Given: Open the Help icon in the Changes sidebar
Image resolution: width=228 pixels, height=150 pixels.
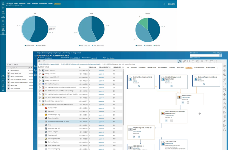Looking at the screenshot, I should pyautogui.click(x=3, y=90).
